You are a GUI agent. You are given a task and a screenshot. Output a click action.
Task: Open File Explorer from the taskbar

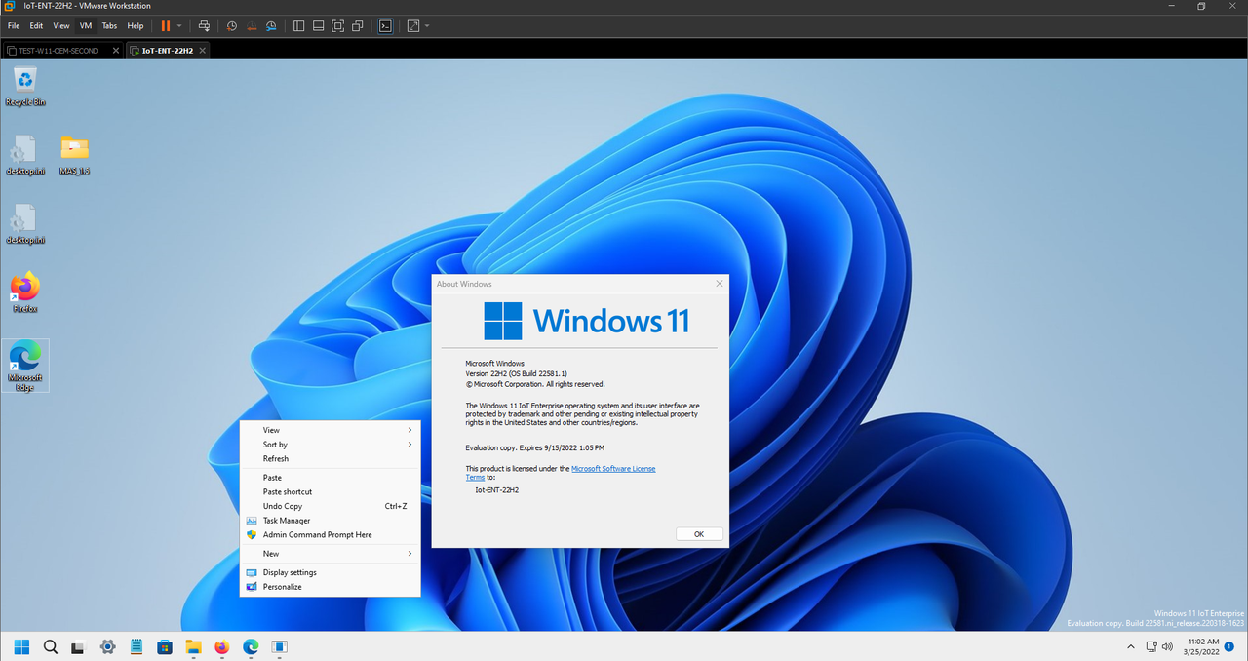tap(193, 646)
